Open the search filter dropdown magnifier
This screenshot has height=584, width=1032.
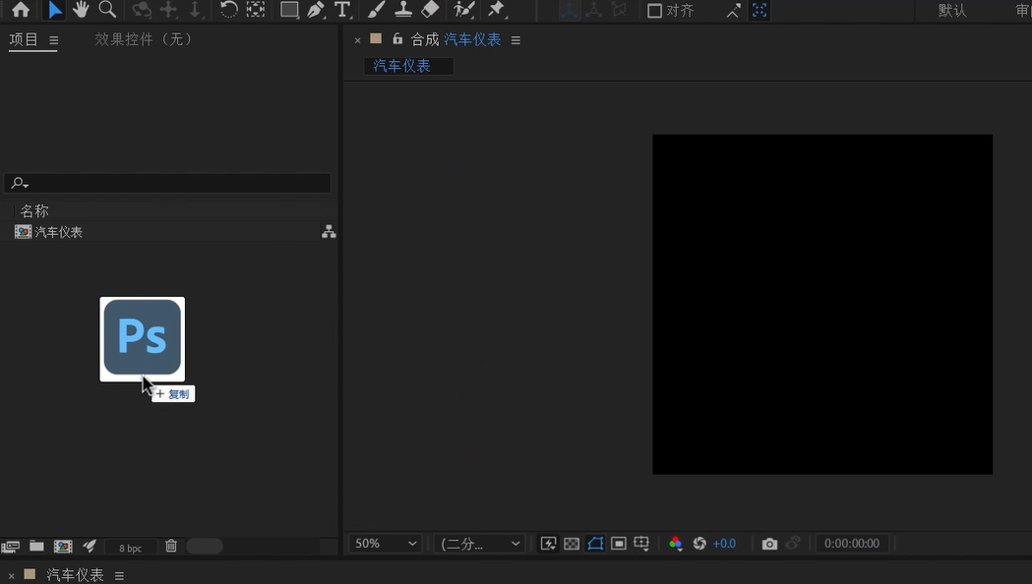click(20, 183)
